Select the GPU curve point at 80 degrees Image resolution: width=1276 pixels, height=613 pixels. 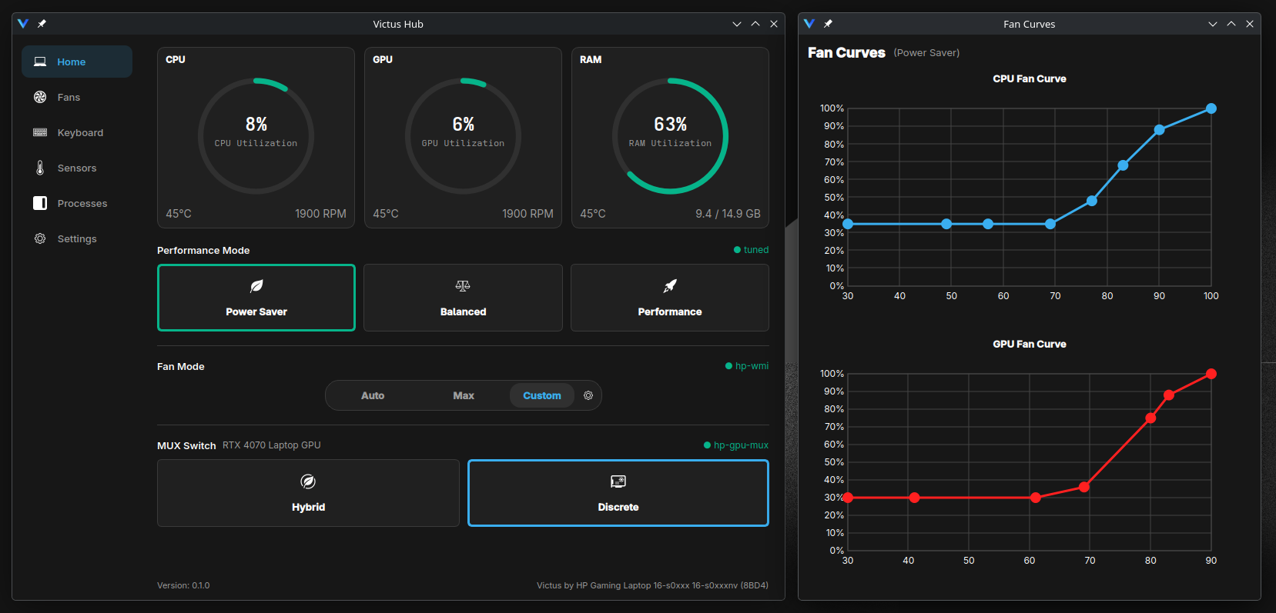click(x=1150, y=418)
